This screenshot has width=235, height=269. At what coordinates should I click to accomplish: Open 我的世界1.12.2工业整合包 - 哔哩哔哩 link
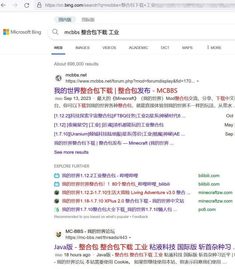point(100,176)
